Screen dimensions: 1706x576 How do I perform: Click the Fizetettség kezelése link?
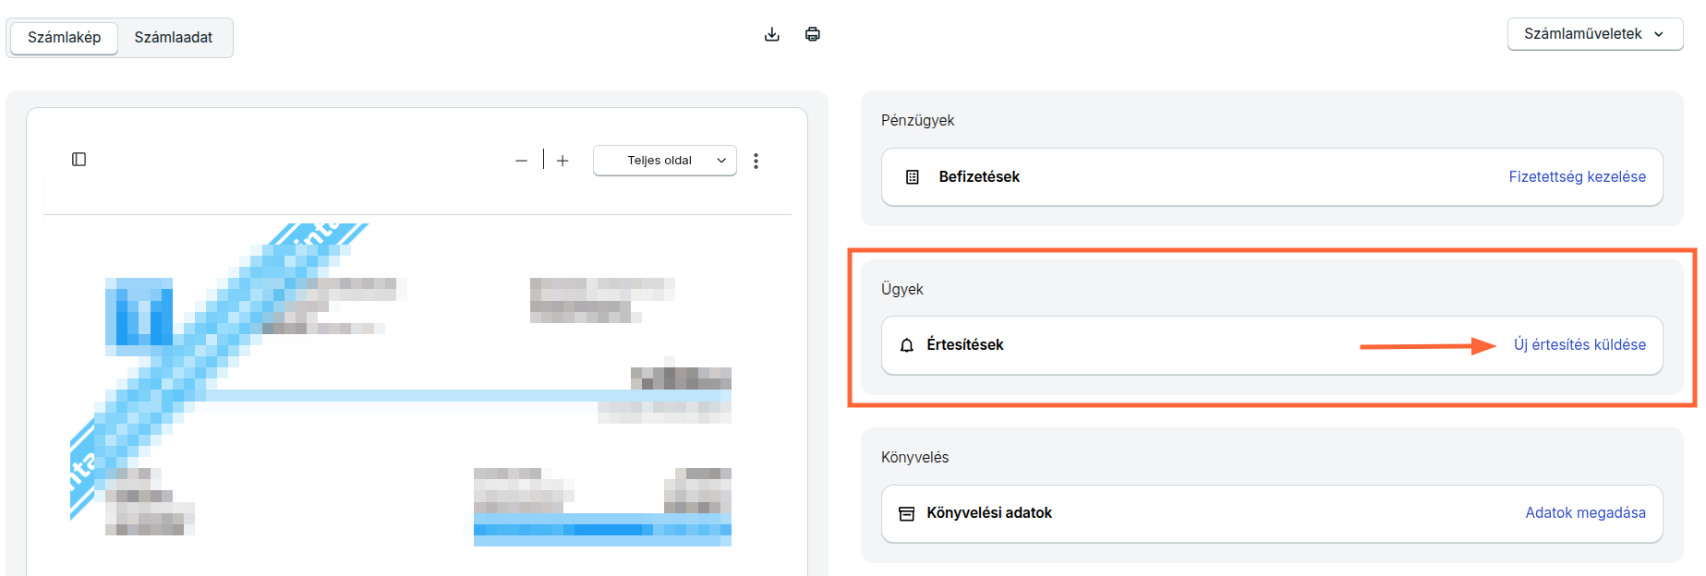[x=1577, y=176]
